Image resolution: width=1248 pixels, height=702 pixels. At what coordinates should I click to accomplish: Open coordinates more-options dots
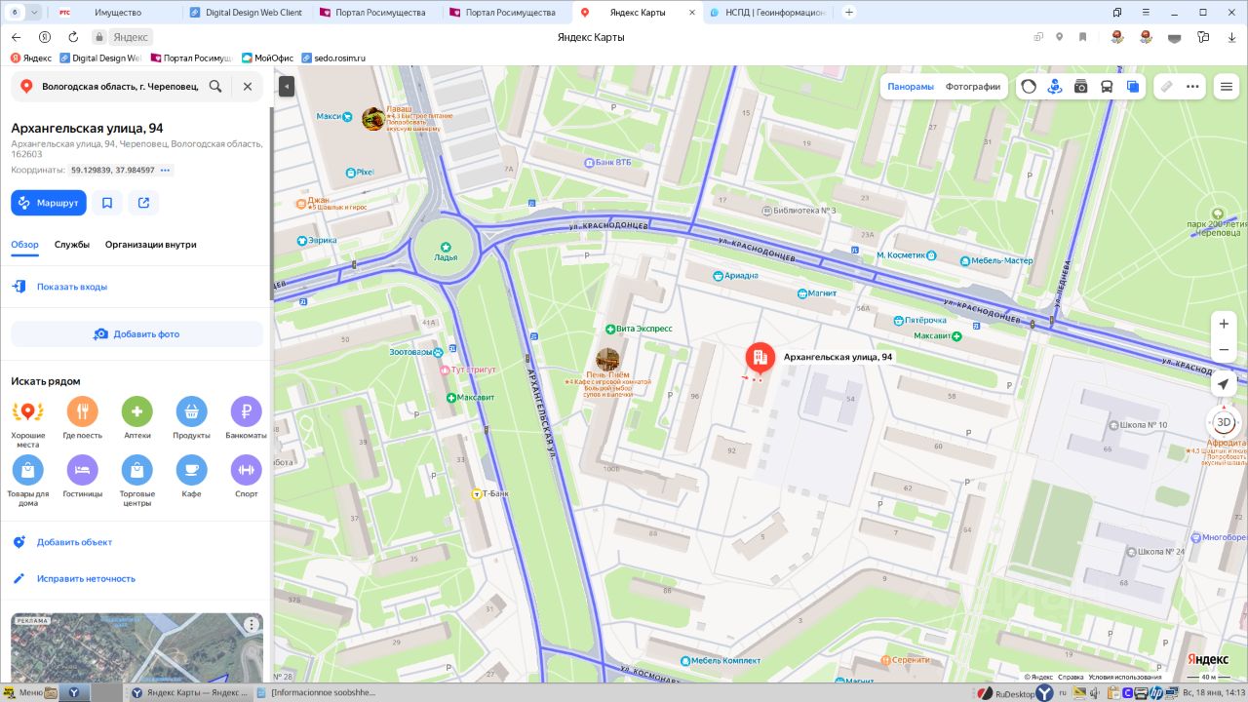pyautogui.click(x=166, y=170)
